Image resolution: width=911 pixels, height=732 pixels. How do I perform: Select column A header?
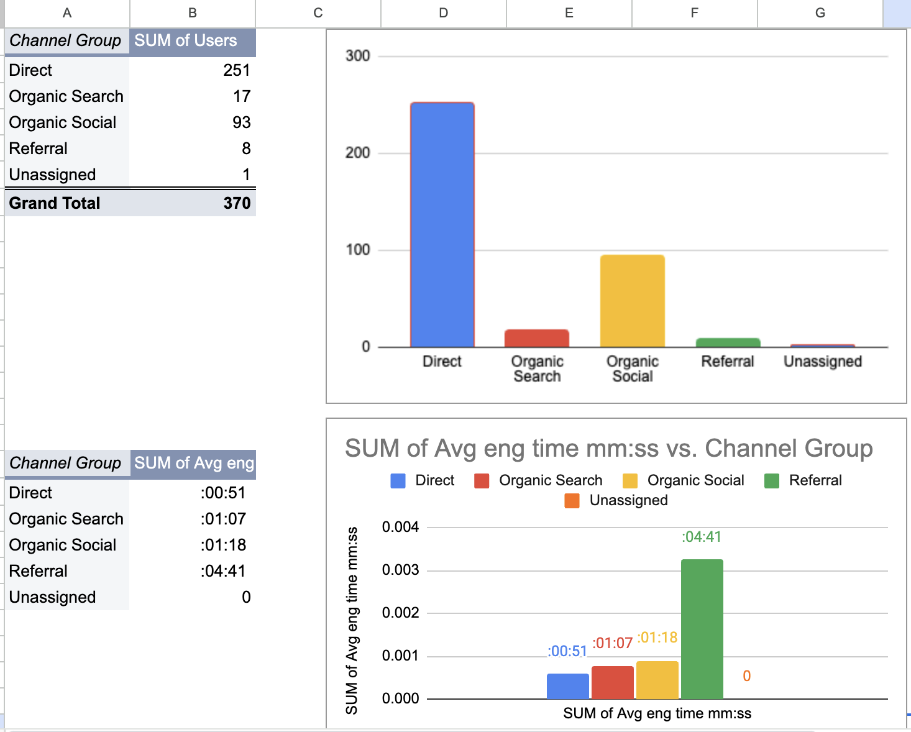[x=67, y=13]
